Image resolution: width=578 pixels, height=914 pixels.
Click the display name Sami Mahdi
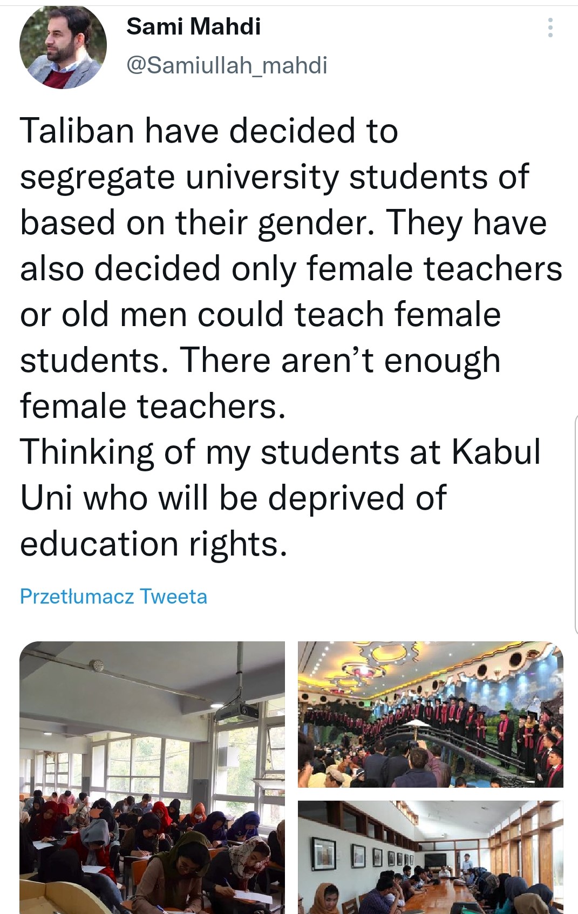tap(193, 26)
